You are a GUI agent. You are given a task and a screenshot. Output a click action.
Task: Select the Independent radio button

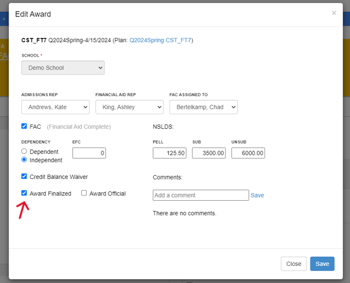tap(24, 160)
